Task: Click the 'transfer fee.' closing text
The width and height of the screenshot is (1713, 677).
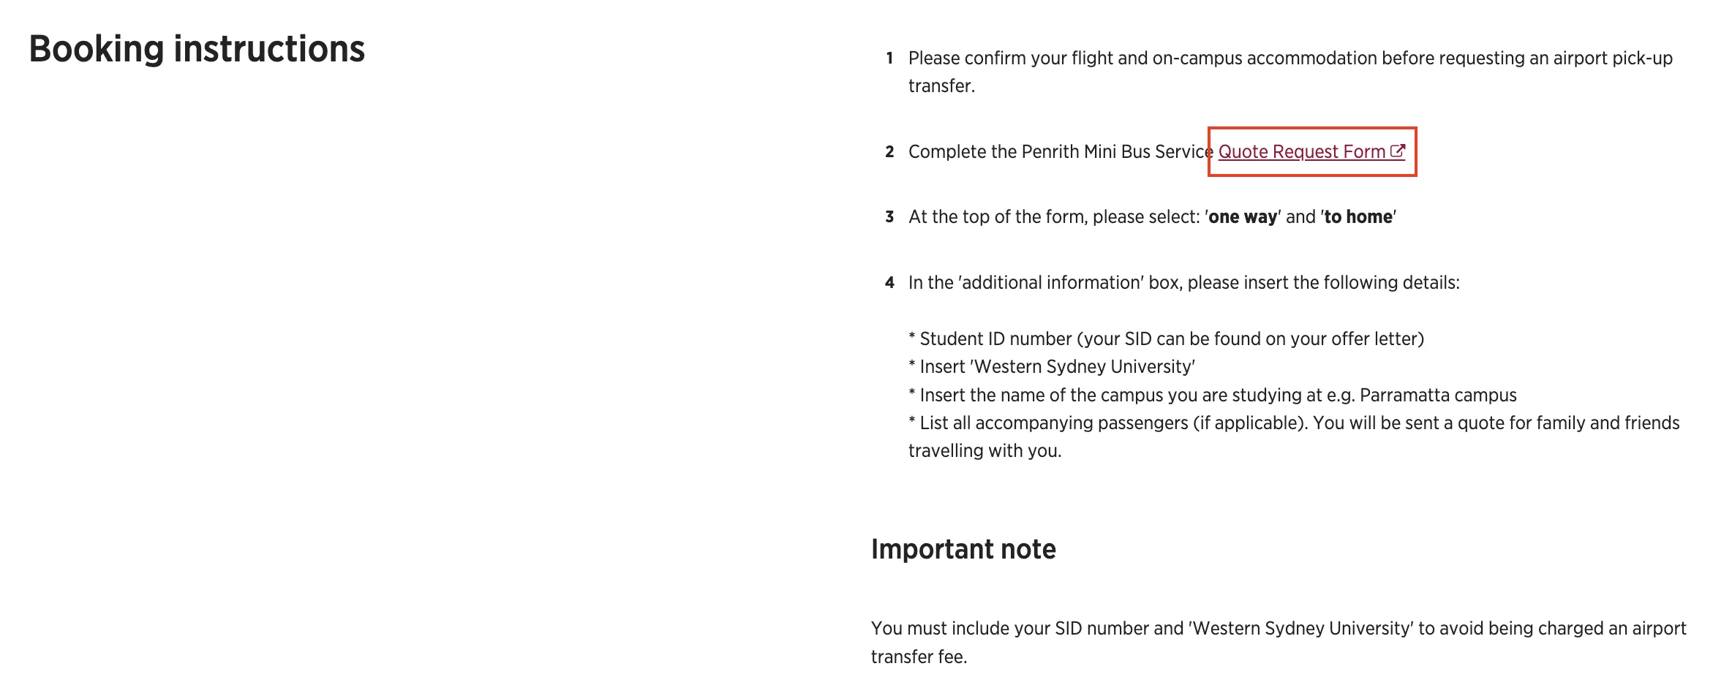Action: pyautogui.click(x=919, y=657)
